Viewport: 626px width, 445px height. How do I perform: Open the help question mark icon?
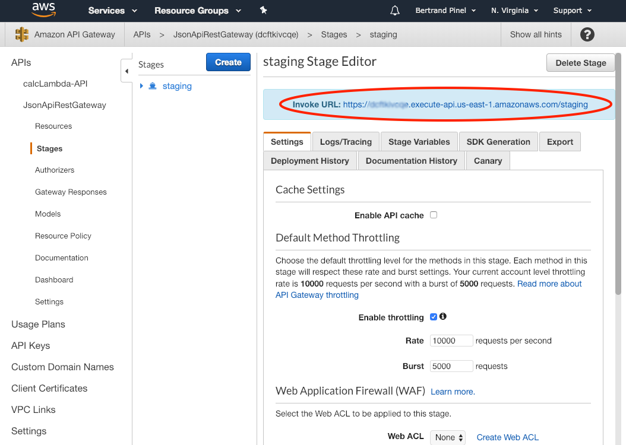587,34
